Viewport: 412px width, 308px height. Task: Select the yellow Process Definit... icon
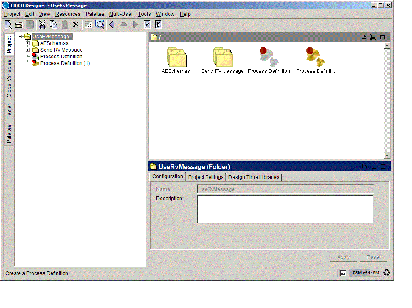click(x=315, y=57)
